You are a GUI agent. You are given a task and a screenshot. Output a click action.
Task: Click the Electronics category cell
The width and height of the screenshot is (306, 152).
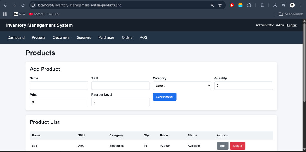tap(117, 146)
